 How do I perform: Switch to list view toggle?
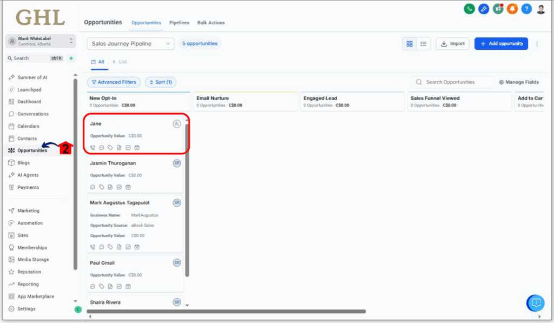point(424,44)
